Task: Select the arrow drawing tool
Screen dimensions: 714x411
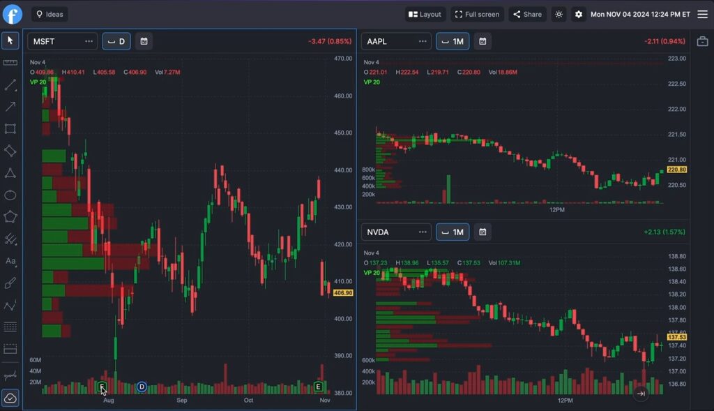Action: 10,107
